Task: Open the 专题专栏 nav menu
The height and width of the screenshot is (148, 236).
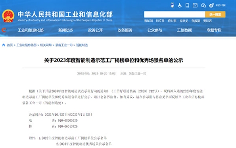Action: [x=214, y=30]
